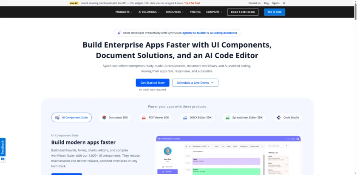The image size is (357, 175).
Task: Click the Logout link in preview header
Action: 292,139
